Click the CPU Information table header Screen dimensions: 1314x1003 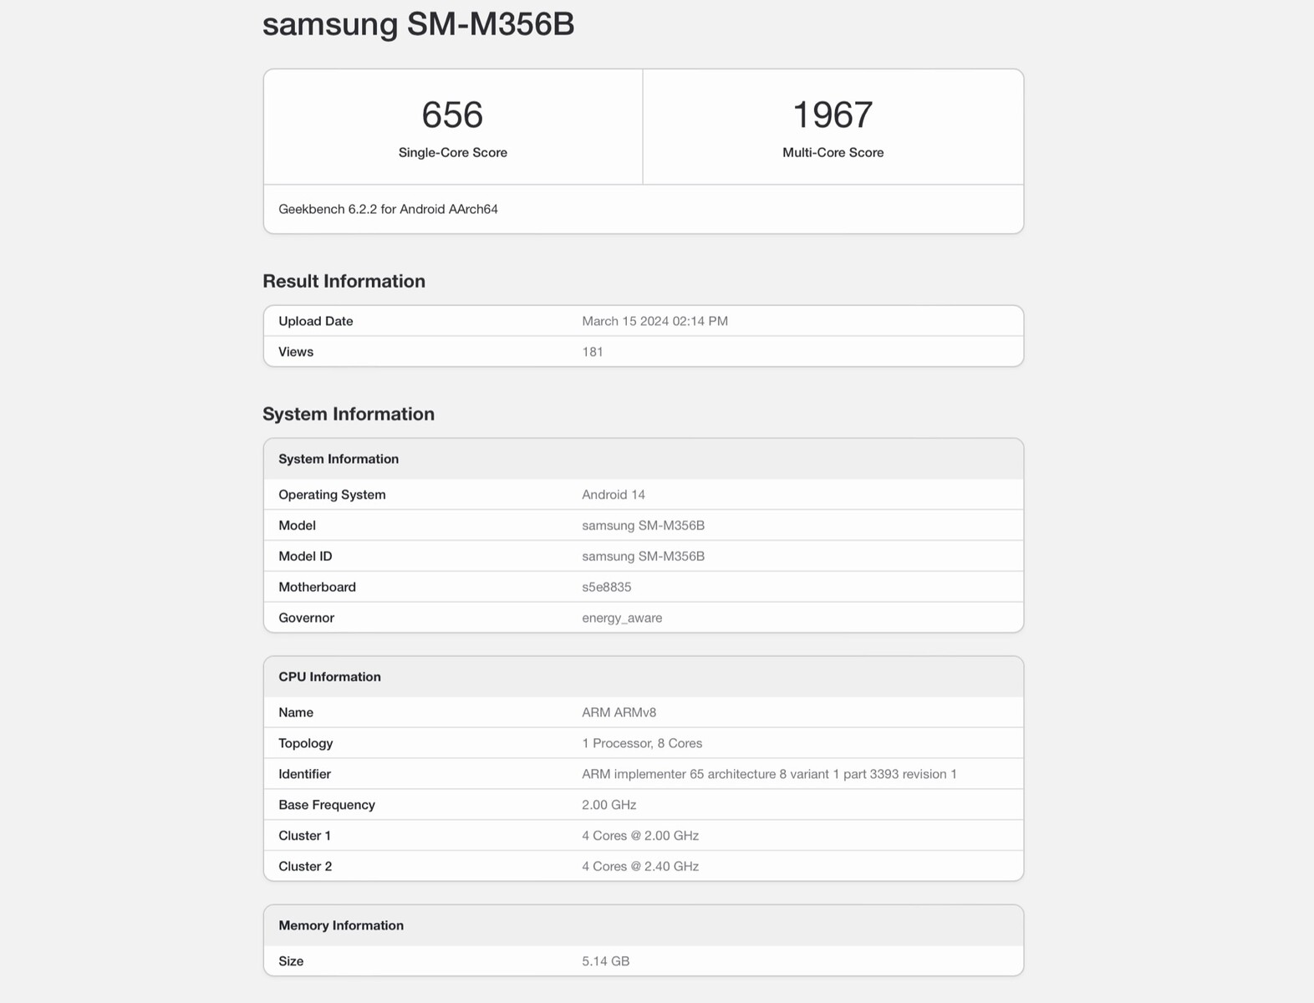tap(329, 677)
